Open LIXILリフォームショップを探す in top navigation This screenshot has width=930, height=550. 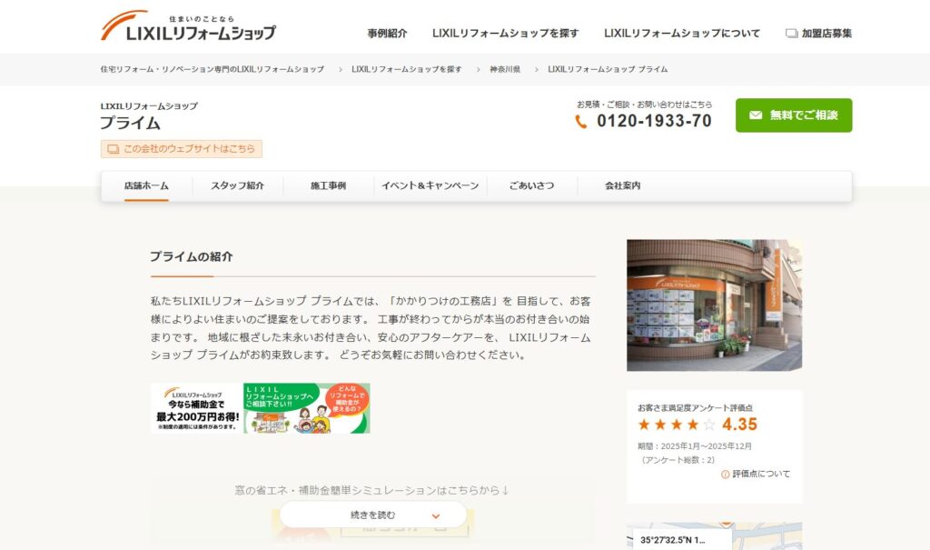point(505,34)
